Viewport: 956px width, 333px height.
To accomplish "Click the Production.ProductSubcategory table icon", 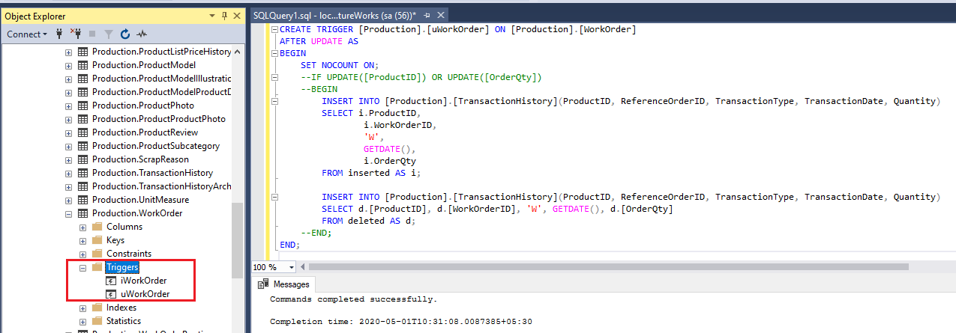I will pos(82,146).
